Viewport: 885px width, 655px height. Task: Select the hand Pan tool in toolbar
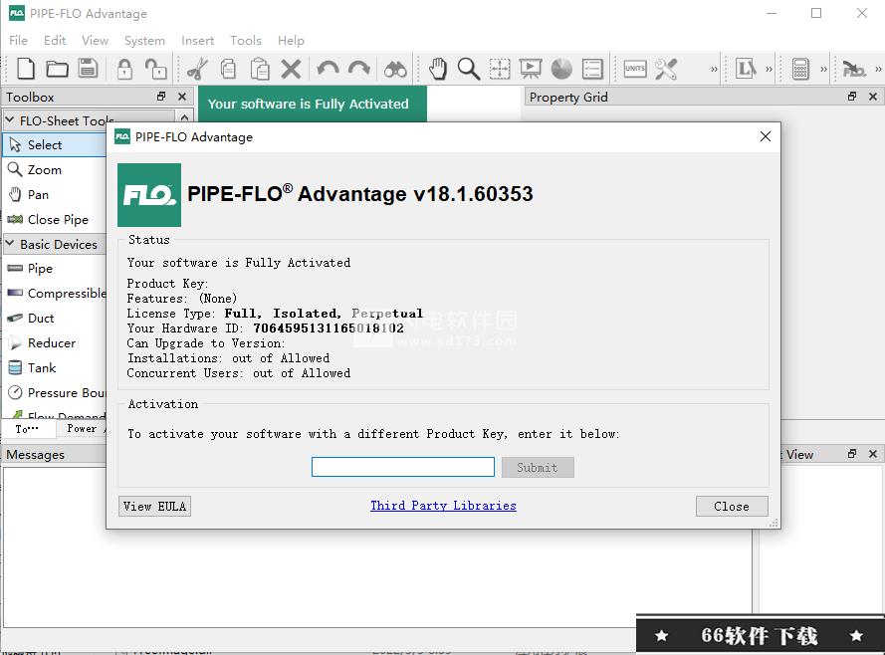coord(437,69)
